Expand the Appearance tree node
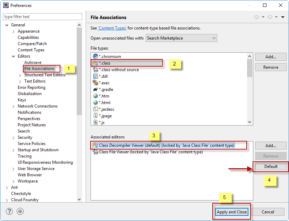This screenshot has width=289, height=221. [14, 31]
